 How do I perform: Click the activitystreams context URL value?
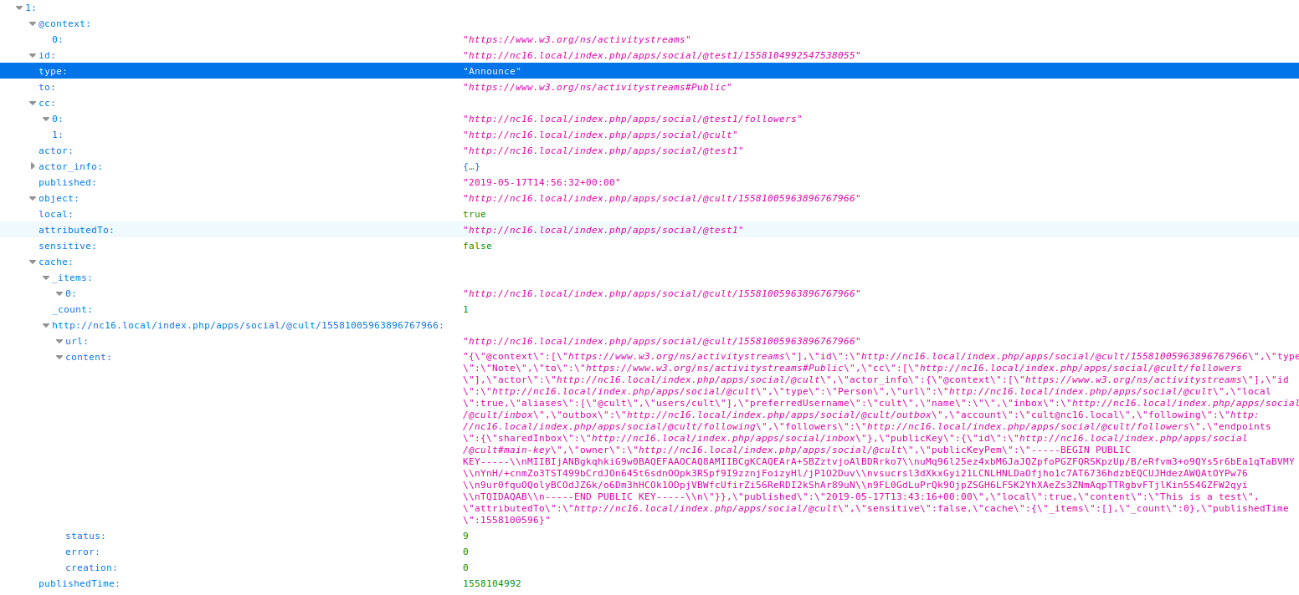[577, 39]
